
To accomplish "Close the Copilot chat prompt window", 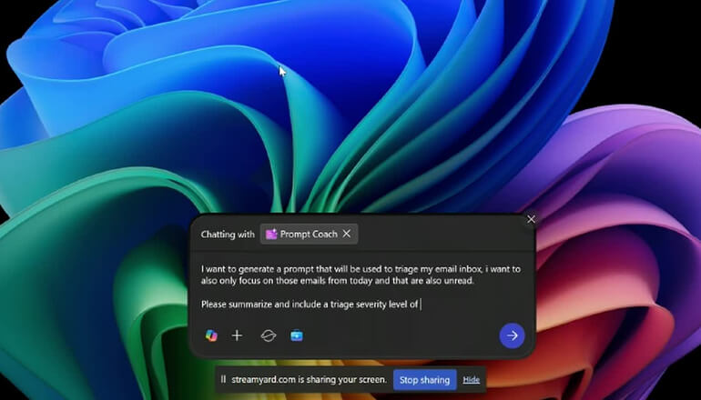I will [x=531, y=219].
